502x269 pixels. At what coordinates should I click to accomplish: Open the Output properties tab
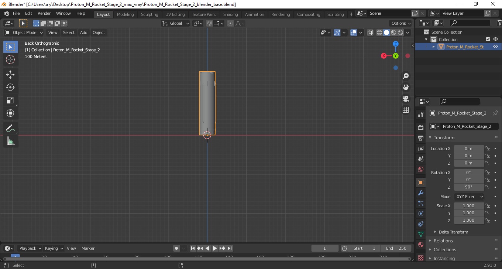(x=420, y=138)
